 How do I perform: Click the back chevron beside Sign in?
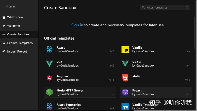click(3, 7)
